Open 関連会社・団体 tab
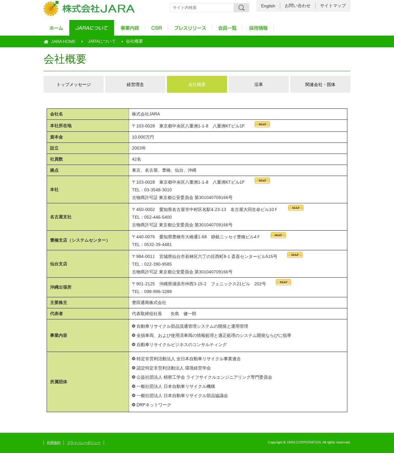This screenshot has width=394, height=453. point(320,84)
